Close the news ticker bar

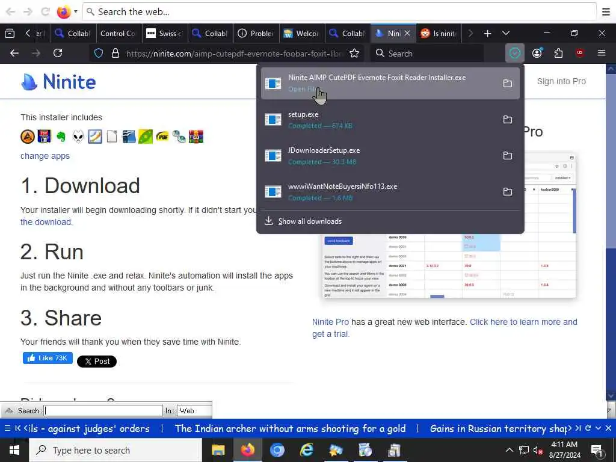click(x=608, y=428)
